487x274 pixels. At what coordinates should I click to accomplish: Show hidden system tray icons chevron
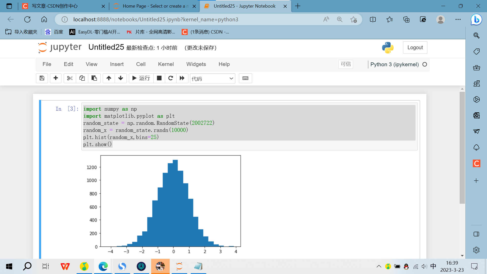(379, 266)
